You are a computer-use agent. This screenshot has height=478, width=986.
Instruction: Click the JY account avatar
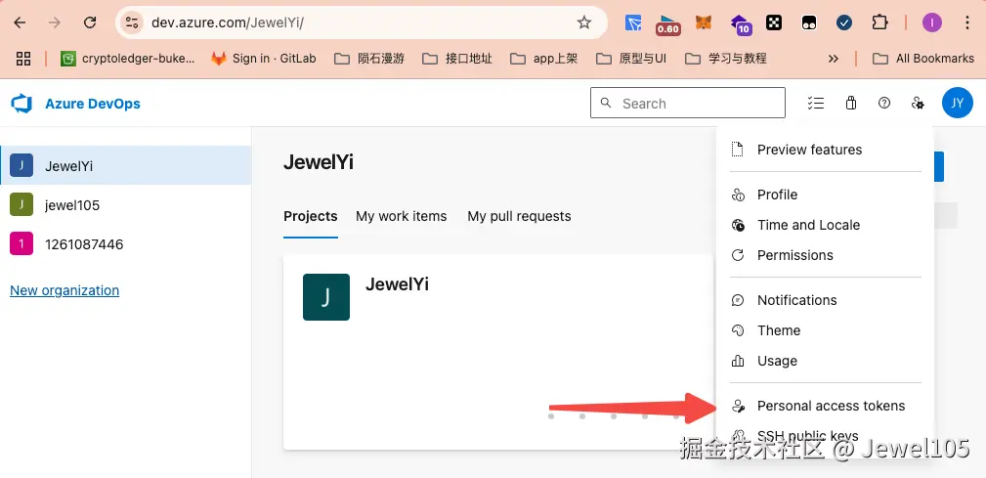pos(957,104)
